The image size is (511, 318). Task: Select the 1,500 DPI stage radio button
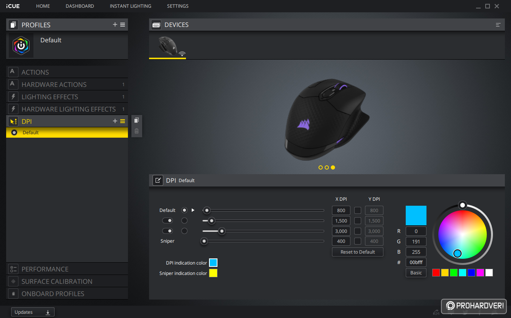click(x=184, y=220)
